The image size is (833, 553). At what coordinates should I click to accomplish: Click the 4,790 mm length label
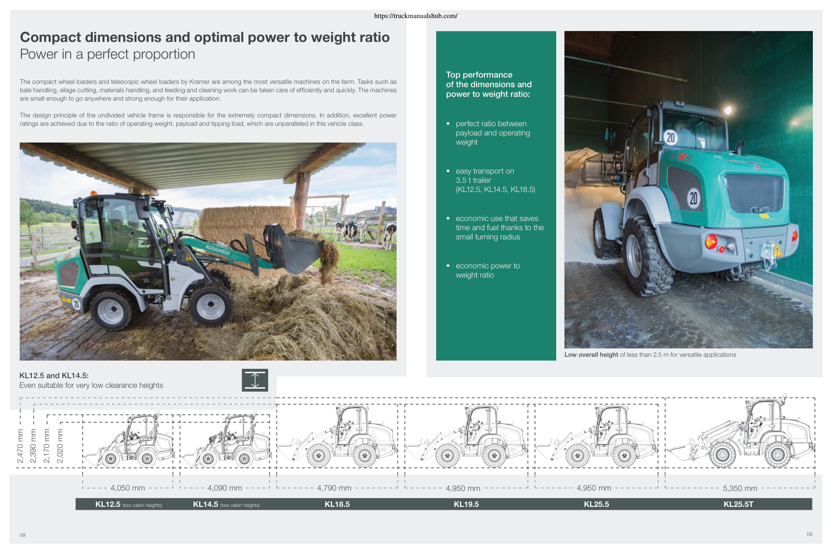coord(334,488)
